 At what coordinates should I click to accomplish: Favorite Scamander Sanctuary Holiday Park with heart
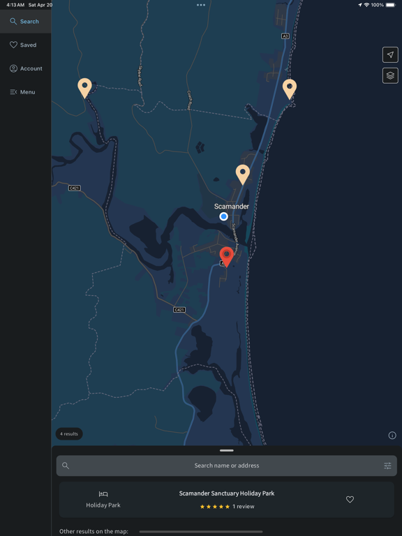pos(350,500)
